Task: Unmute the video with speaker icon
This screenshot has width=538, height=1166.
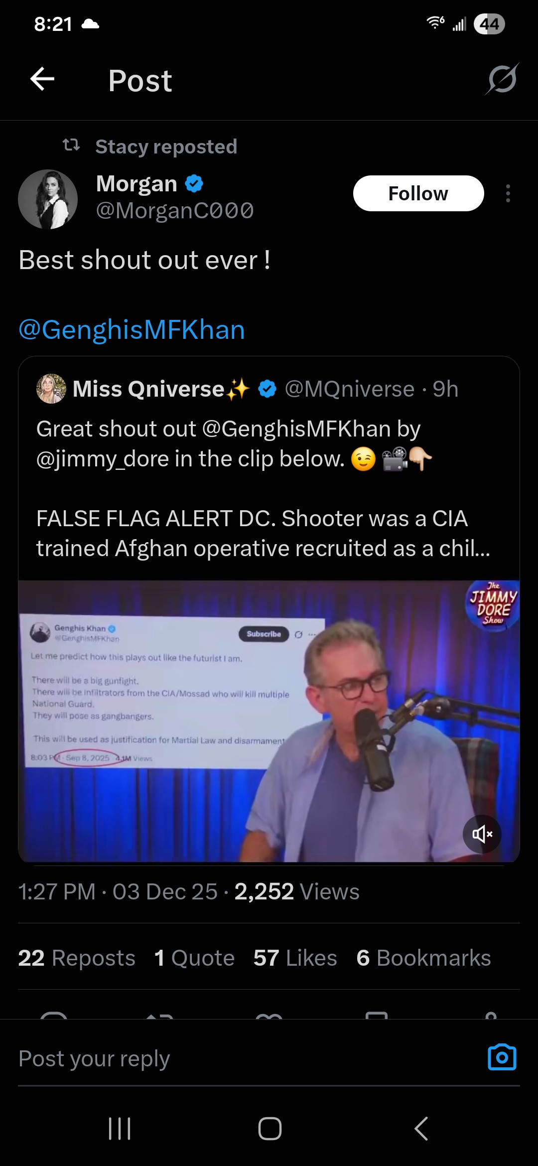Action: click(x=482, y=834)
